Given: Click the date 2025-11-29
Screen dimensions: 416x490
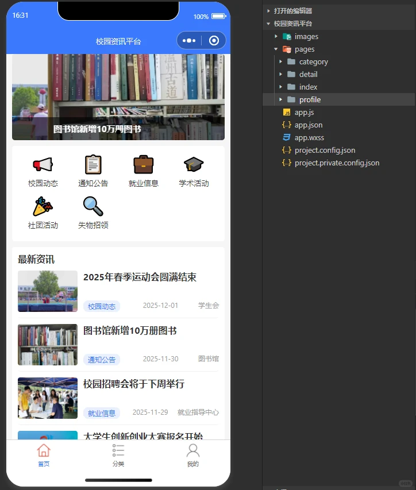Looking at the screenshot, I should (150, 412).
